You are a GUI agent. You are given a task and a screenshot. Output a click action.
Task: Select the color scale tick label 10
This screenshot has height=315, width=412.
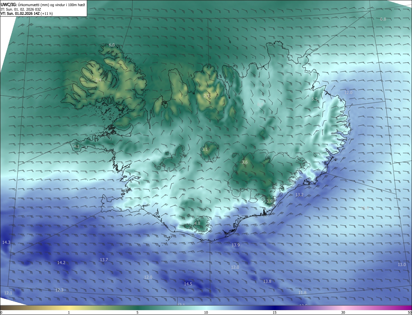(x=206, y=312)
